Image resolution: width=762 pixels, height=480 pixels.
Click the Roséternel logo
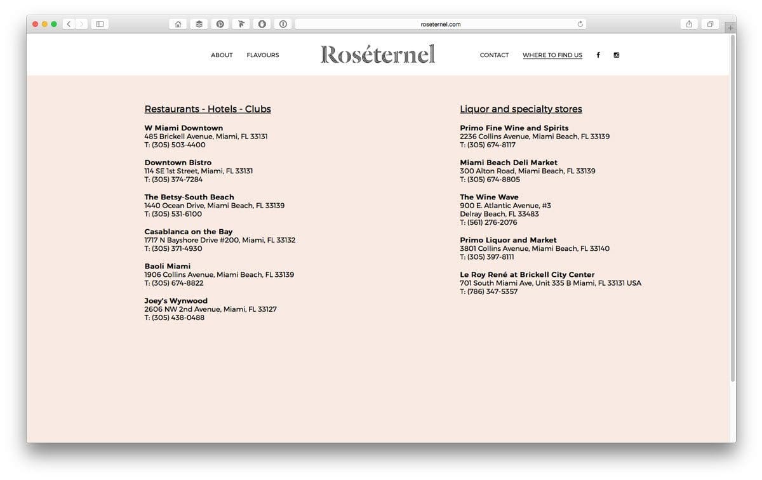377,53
